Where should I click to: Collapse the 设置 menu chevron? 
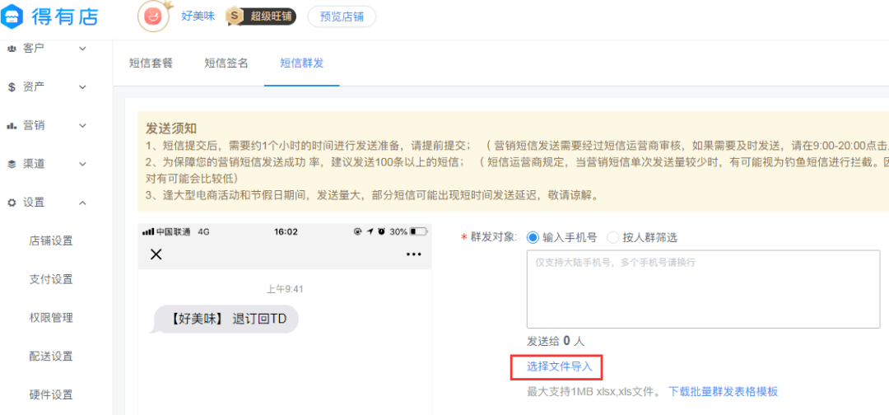pos(82,203)
